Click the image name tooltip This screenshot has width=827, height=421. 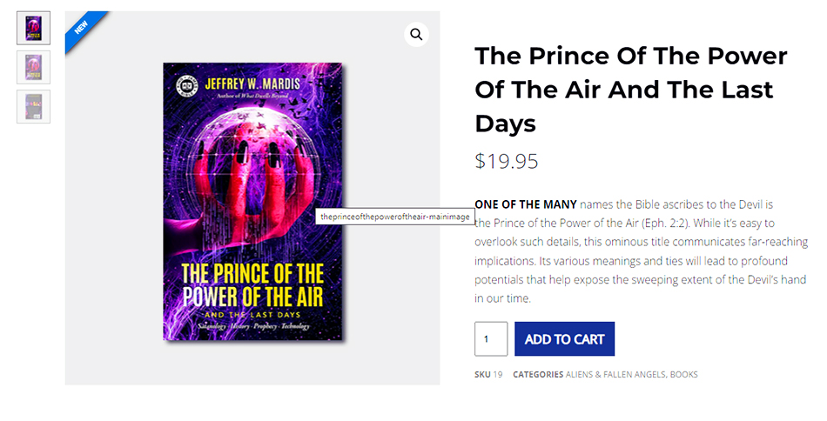pyautogui.click(x=394, y=217)
